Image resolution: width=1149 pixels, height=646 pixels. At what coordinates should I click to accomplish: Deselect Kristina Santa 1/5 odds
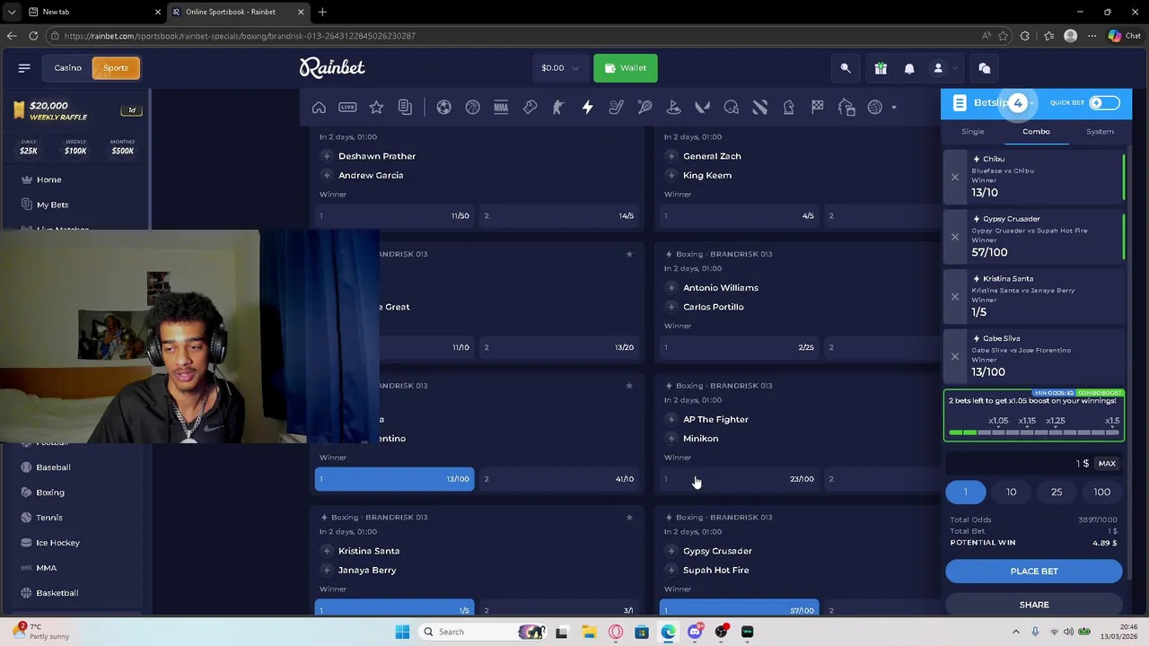(395, 609)
